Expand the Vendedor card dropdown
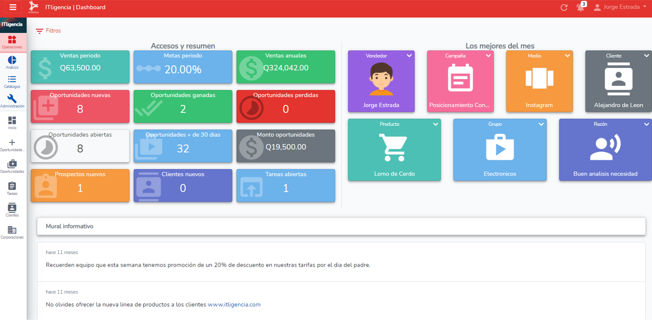The width and height of the screenshot is (652, 320). (x=409, y=56)
